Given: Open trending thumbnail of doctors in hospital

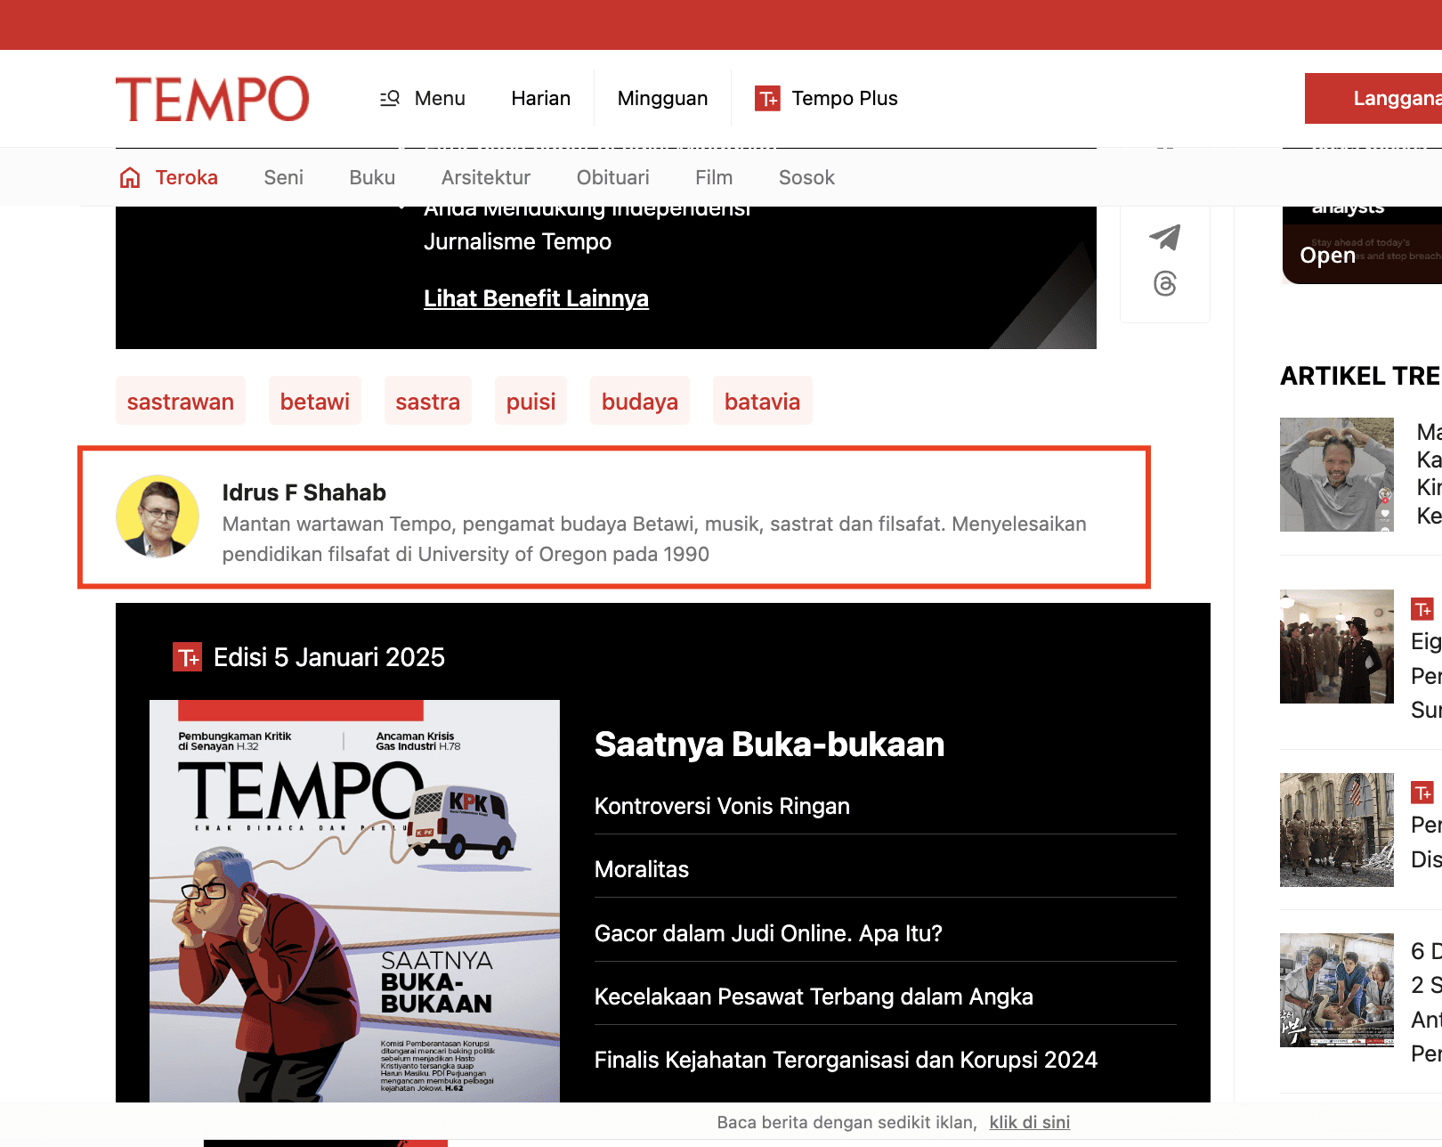Looking at the screenshot, I should [1337, 990].
